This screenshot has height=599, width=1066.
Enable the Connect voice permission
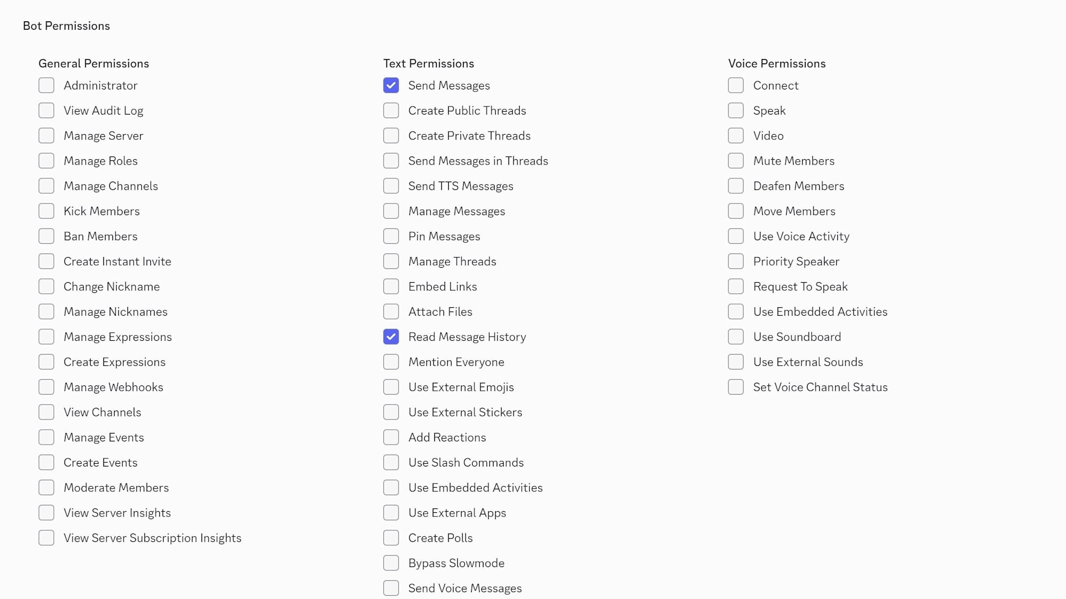point(736,85)
